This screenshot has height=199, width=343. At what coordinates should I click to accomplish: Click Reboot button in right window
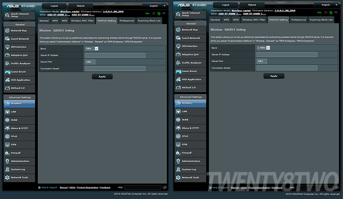pos(252,5)
